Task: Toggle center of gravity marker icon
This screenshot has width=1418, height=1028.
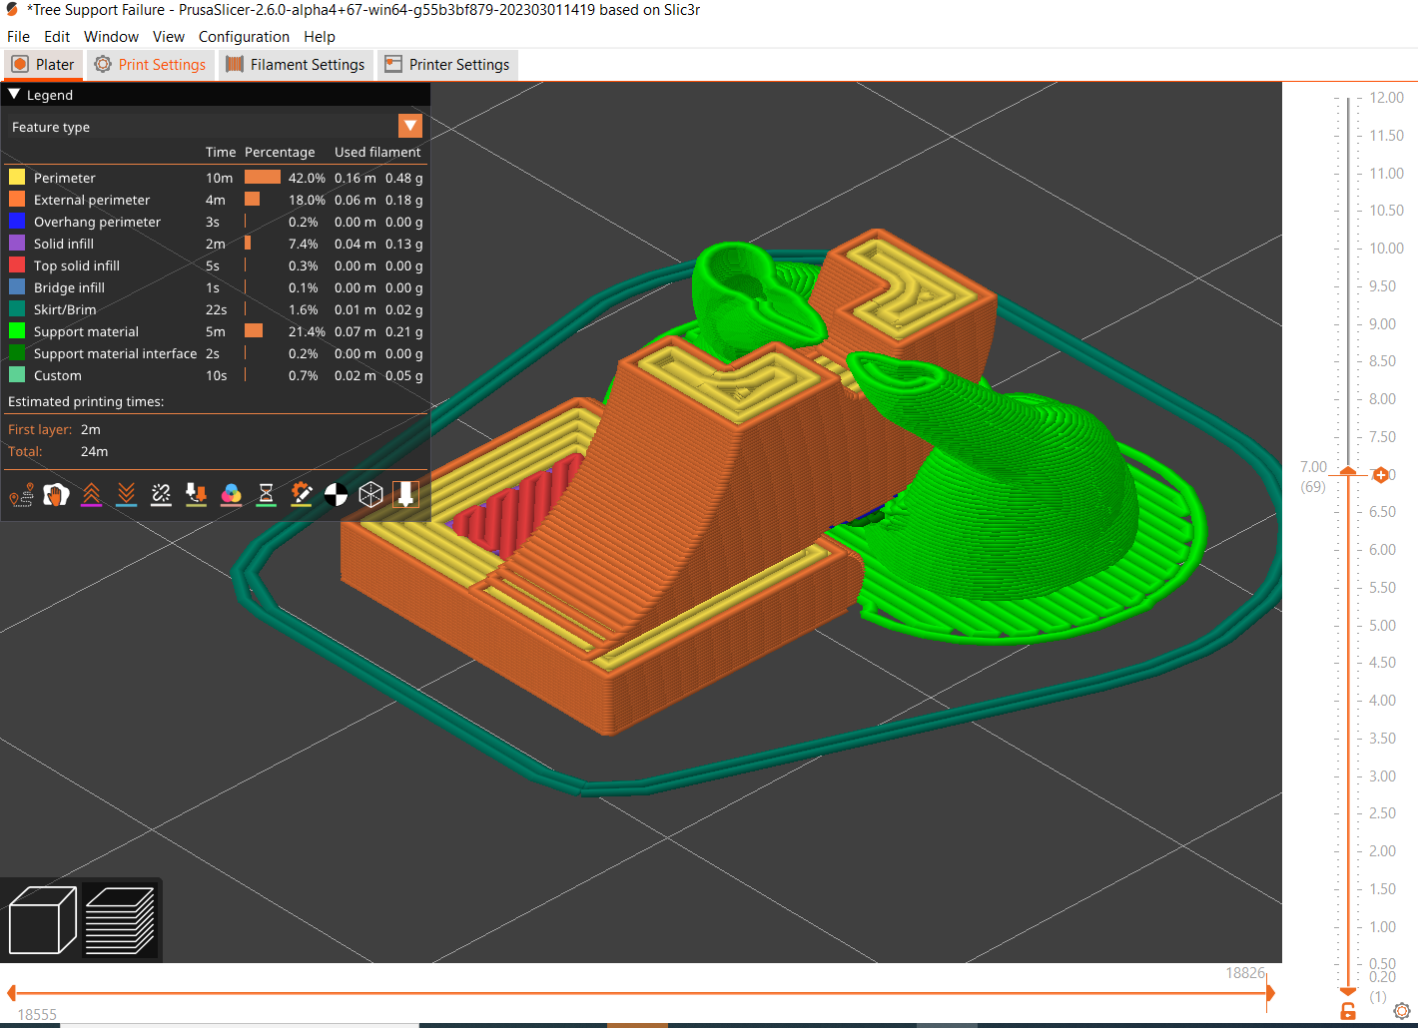Action: tap(336, 494)
